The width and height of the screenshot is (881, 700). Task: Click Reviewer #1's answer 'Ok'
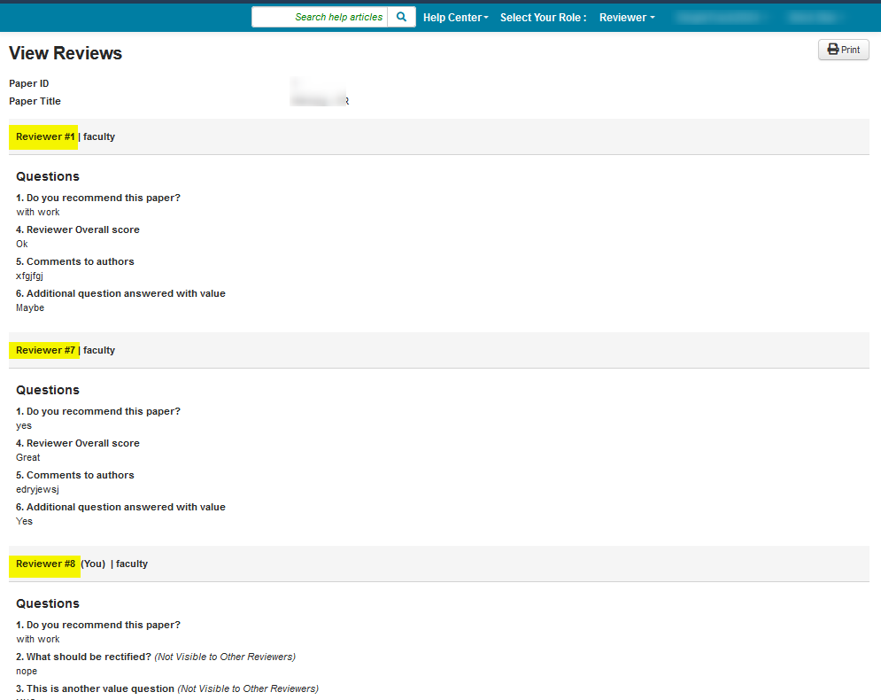[x=22, y=244]
